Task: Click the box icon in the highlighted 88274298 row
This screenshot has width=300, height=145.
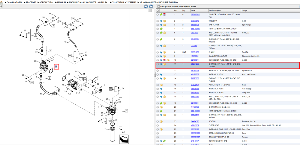Action: [164, 64]
